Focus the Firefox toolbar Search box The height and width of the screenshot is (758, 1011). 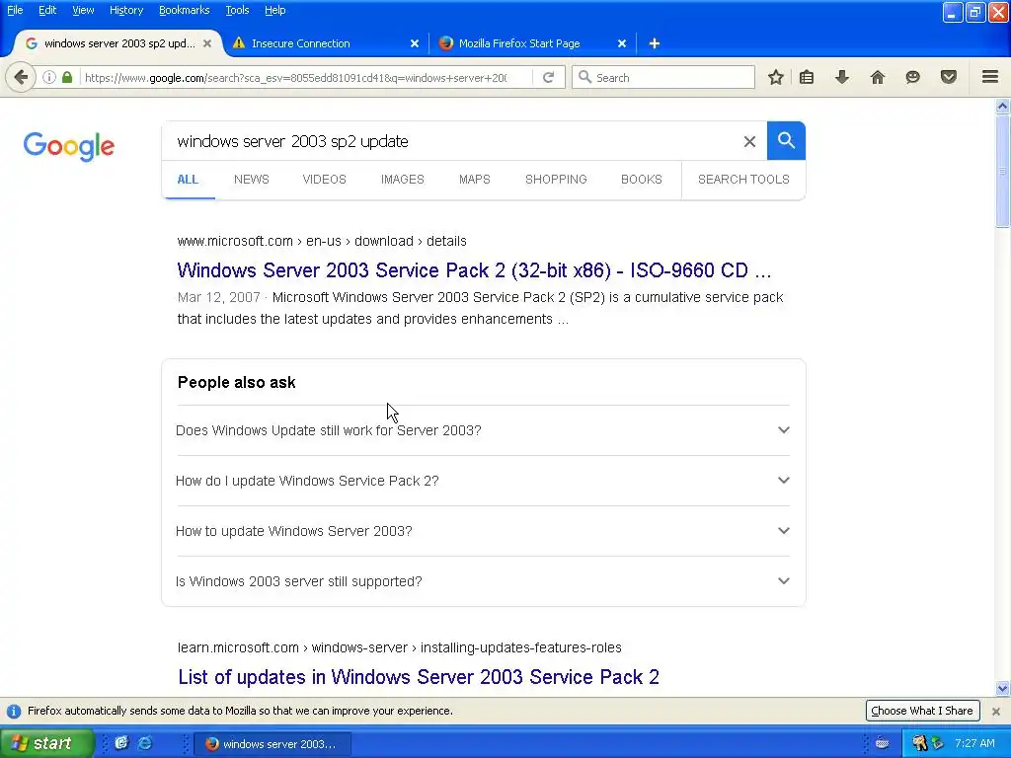click(663, 77)
